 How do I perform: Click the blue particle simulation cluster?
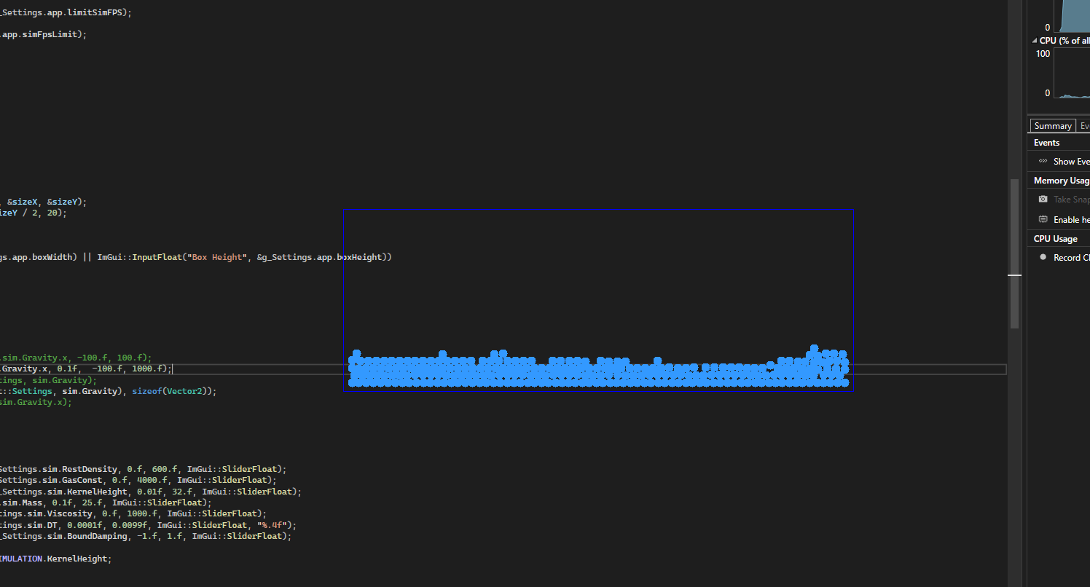point(597,370)
